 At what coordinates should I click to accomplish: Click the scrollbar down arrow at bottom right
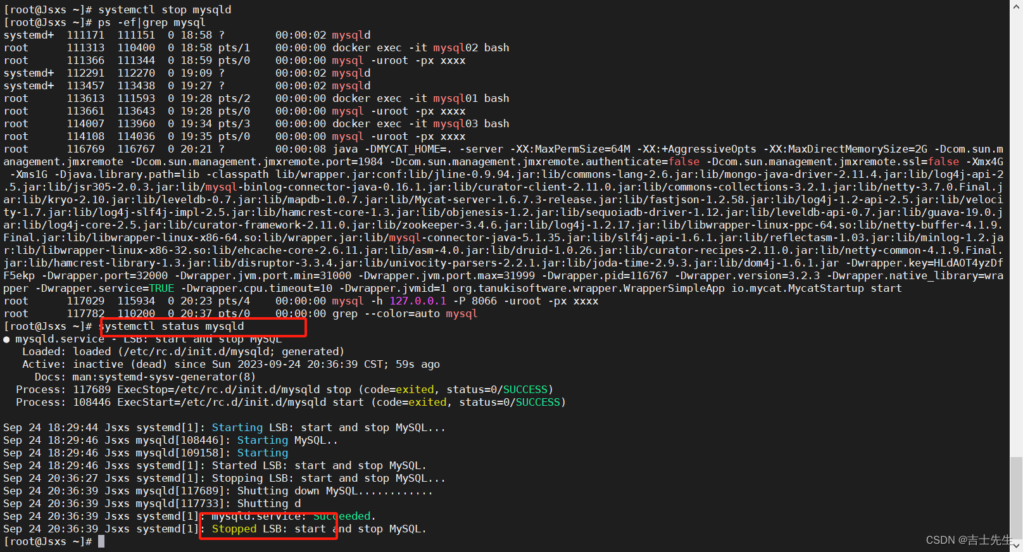[x=1016, y=544]
